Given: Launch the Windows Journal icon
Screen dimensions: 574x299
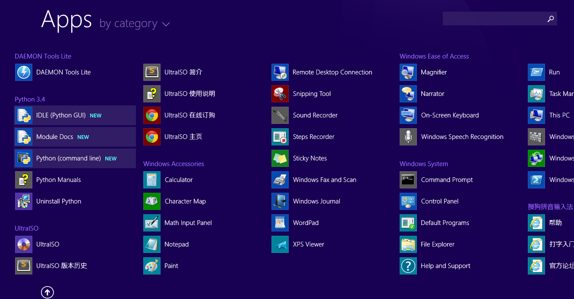Looking at the screenshot, I should [x=280, y=201].
